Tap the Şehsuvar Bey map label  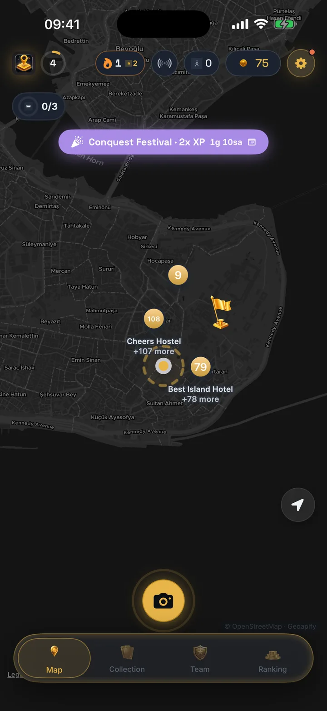click(58, 395)
